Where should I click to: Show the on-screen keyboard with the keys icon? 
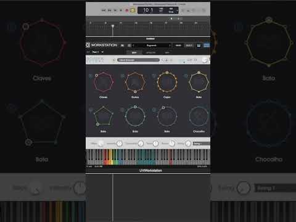[x=199, y=45]
